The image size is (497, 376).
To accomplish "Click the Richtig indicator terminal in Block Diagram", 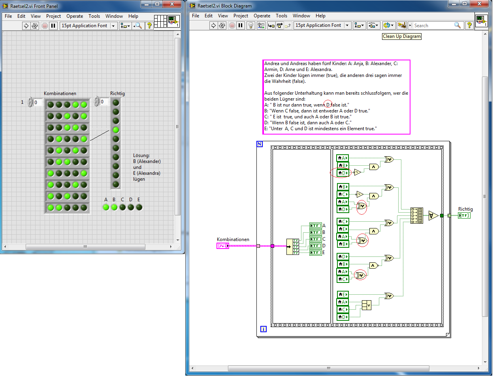I will [x=464, y=215].
